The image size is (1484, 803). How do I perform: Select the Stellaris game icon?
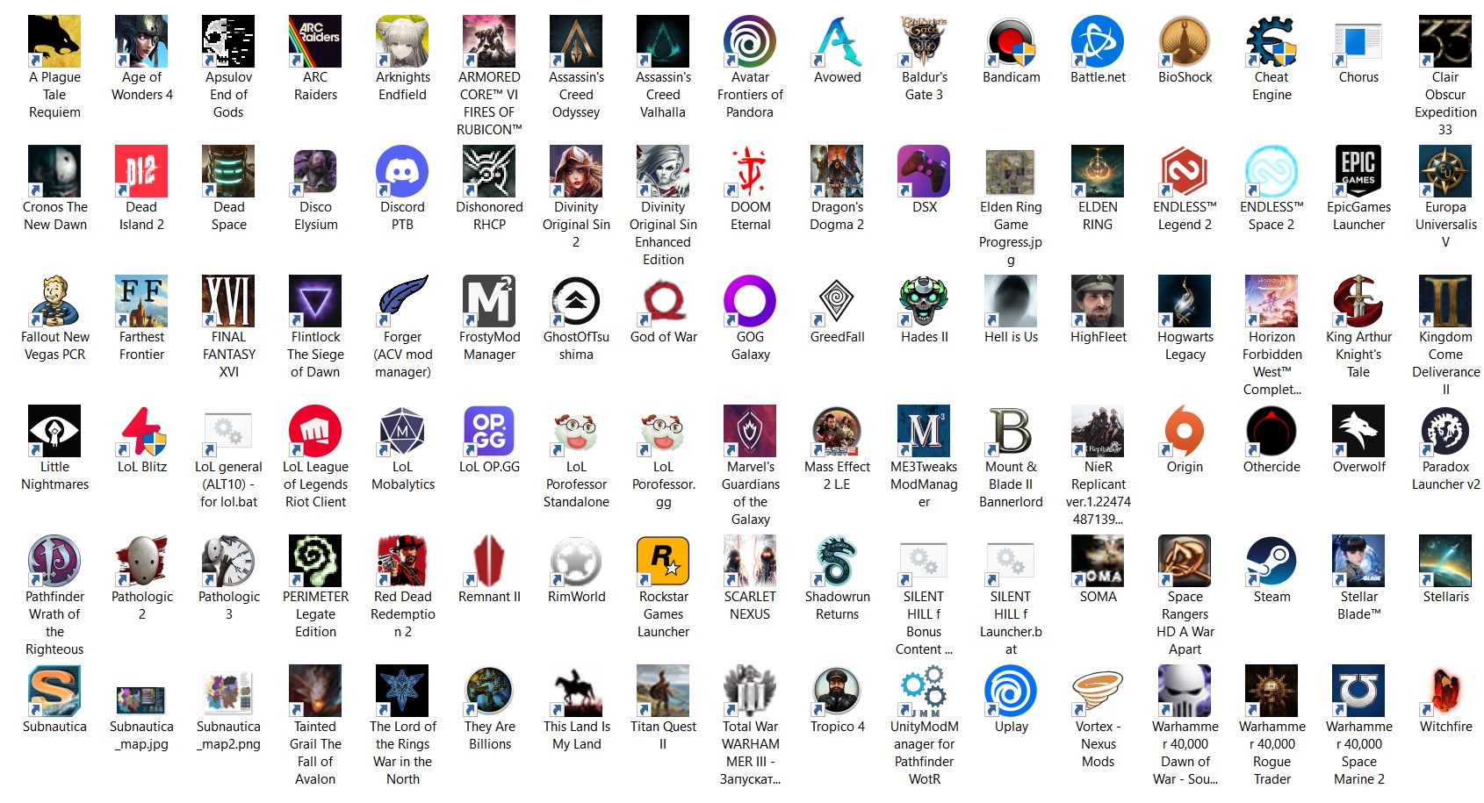pos(1445,561)
